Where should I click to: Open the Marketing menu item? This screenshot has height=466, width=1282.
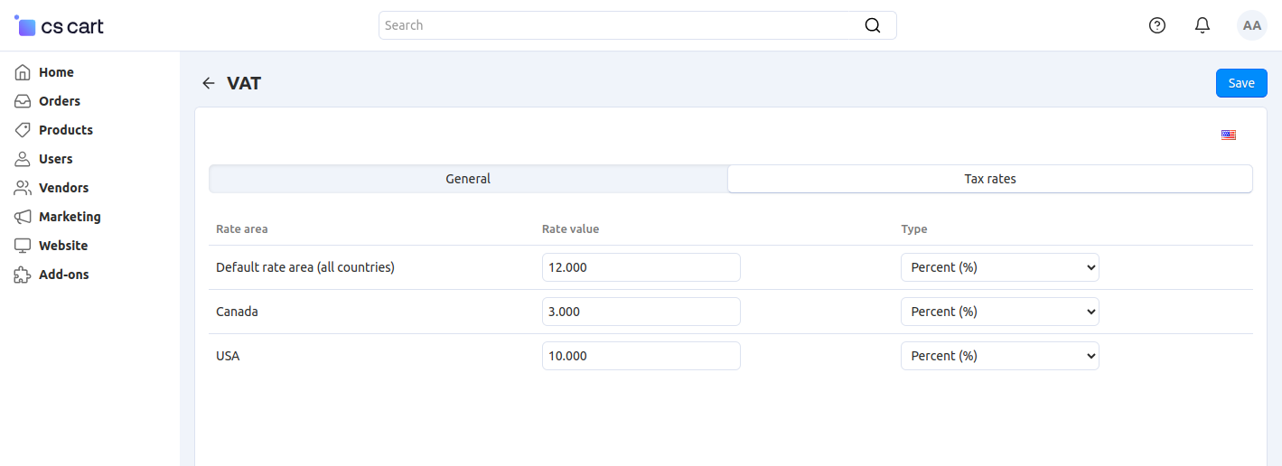click(x=70, y=217)
